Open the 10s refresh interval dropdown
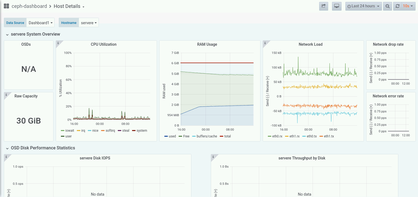This screenshot has height=197, width=418. 408,6
